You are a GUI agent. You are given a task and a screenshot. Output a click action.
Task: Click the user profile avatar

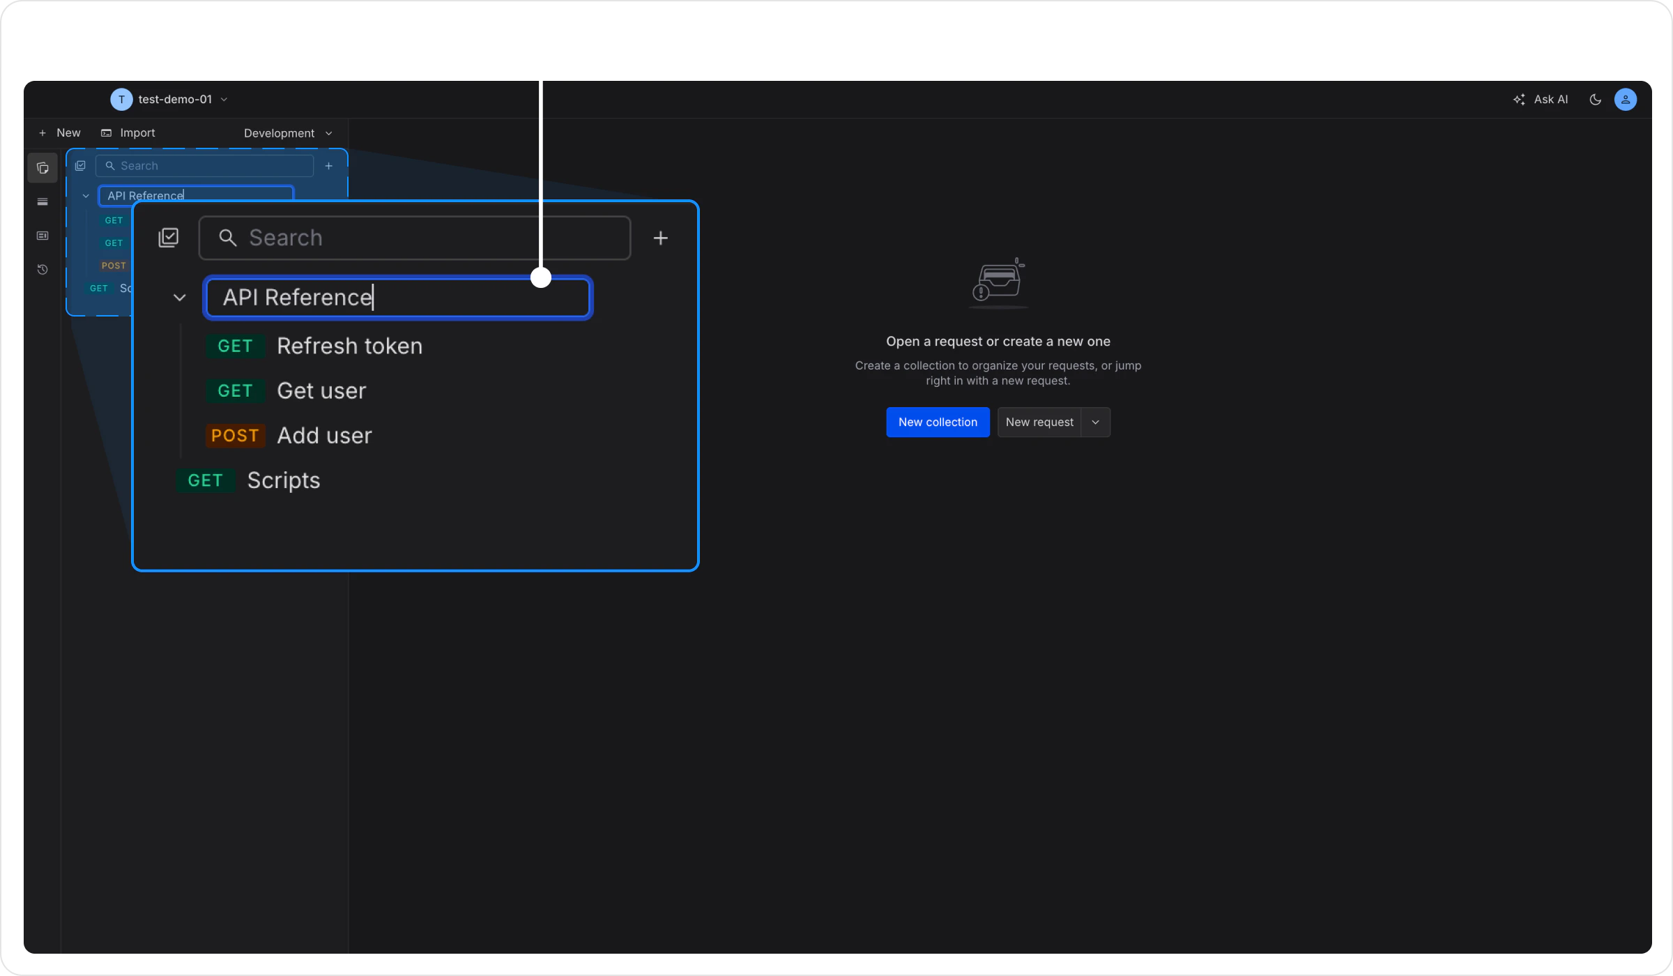point(1625,100)
